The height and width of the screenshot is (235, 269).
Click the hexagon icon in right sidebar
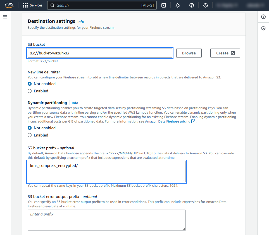point(263,28)
